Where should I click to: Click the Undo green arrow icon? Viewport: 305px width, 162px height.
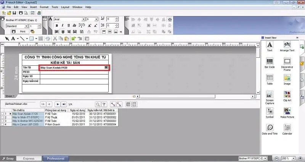click(x=74, y=39)
